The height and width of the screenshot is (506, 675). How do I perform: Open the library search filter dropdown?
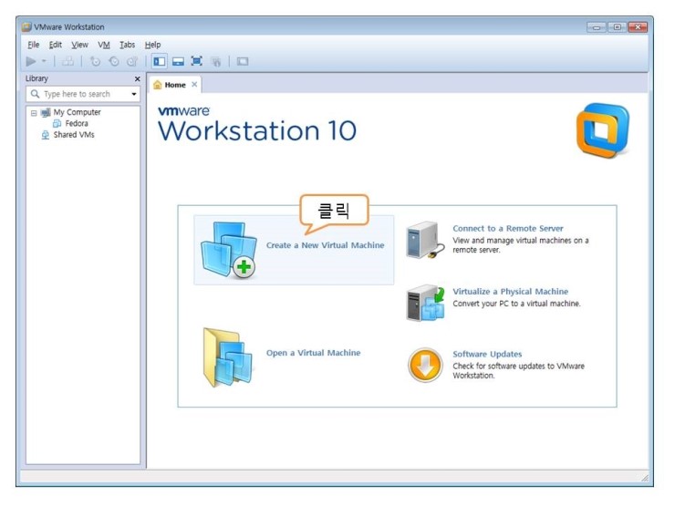point(133,94)
